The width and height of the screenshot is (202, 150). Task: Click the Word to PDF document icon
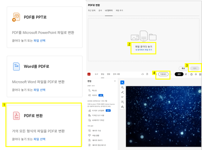tap(16, 66)
